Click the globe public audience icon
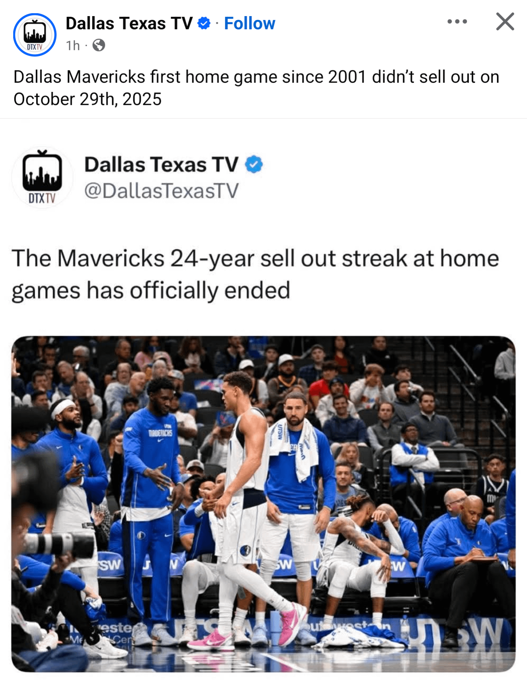The height and width of the screenshot is (680, 527). click(x=99, y=45)
